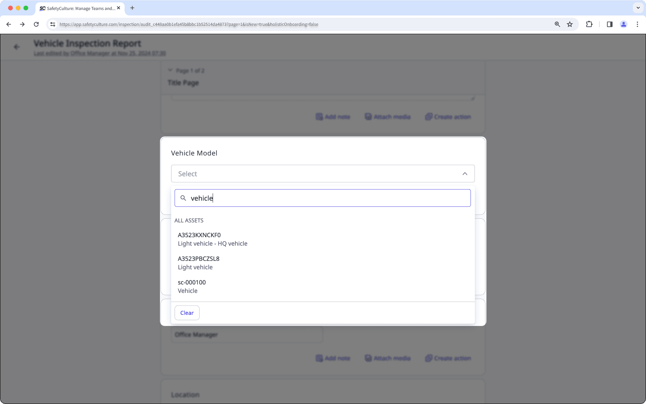
Task: Click the Create action icon near top
Action: tap(428, 116)
